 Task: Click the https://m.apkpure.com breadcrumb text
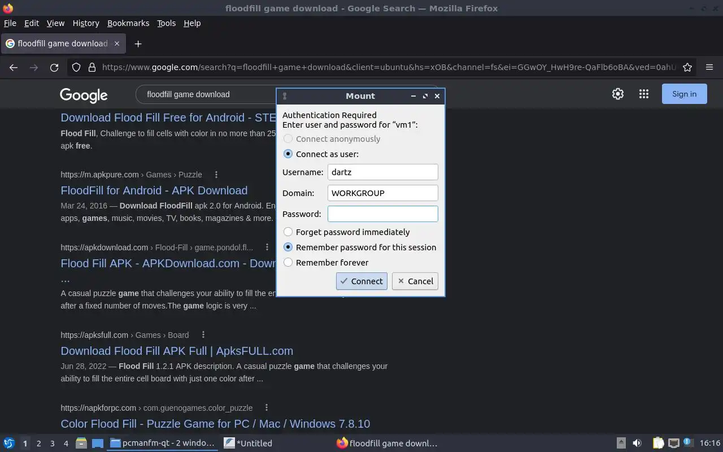pyautogui.click(x=99, y=175)
